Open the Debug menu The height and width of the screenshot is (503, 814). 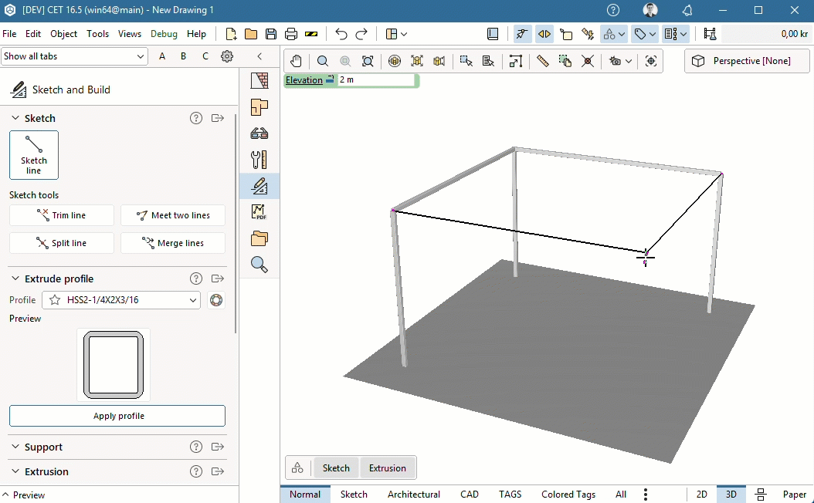tap(164, 34)
